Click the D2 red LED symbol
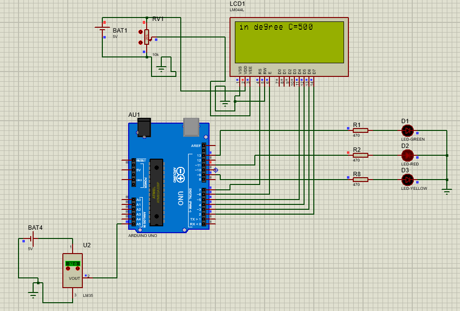The height and width of the screenshot is (311, 460). click(407, 155)
